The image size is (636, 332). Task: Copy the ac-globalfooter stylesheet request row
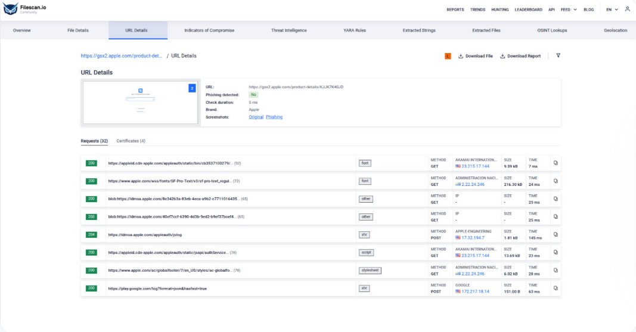(x=556, y=270)
